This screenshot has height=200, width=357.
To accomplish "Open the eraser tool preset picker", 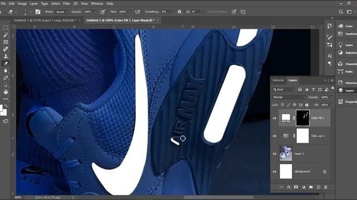I will tap(12, 12).
